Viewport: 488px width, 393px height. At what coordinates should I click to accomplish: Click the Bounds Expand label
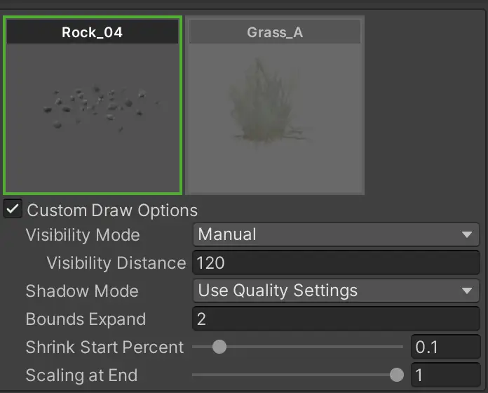[x=86, y=319]
